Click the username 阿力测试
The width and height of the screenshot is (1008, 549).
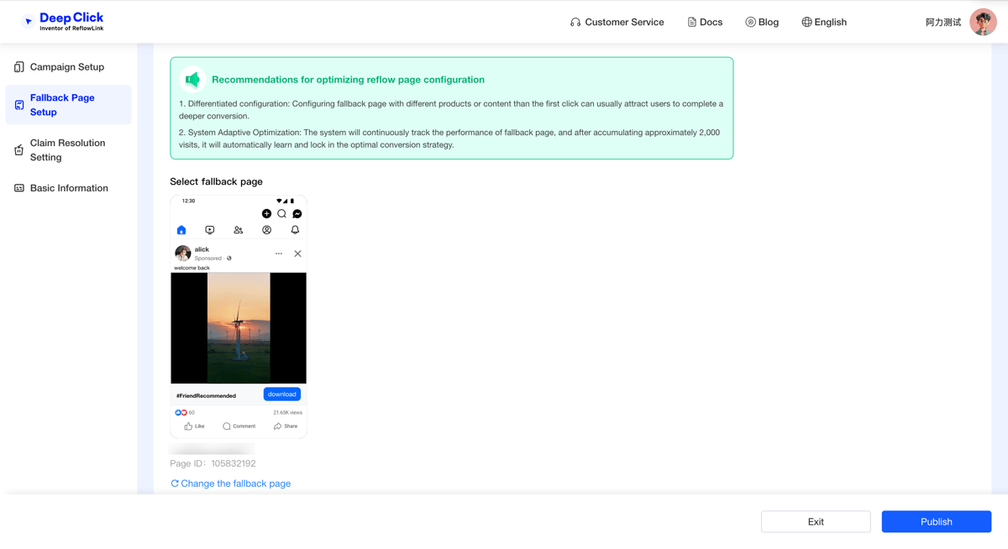pyautogui.click(x=942, y=23)
